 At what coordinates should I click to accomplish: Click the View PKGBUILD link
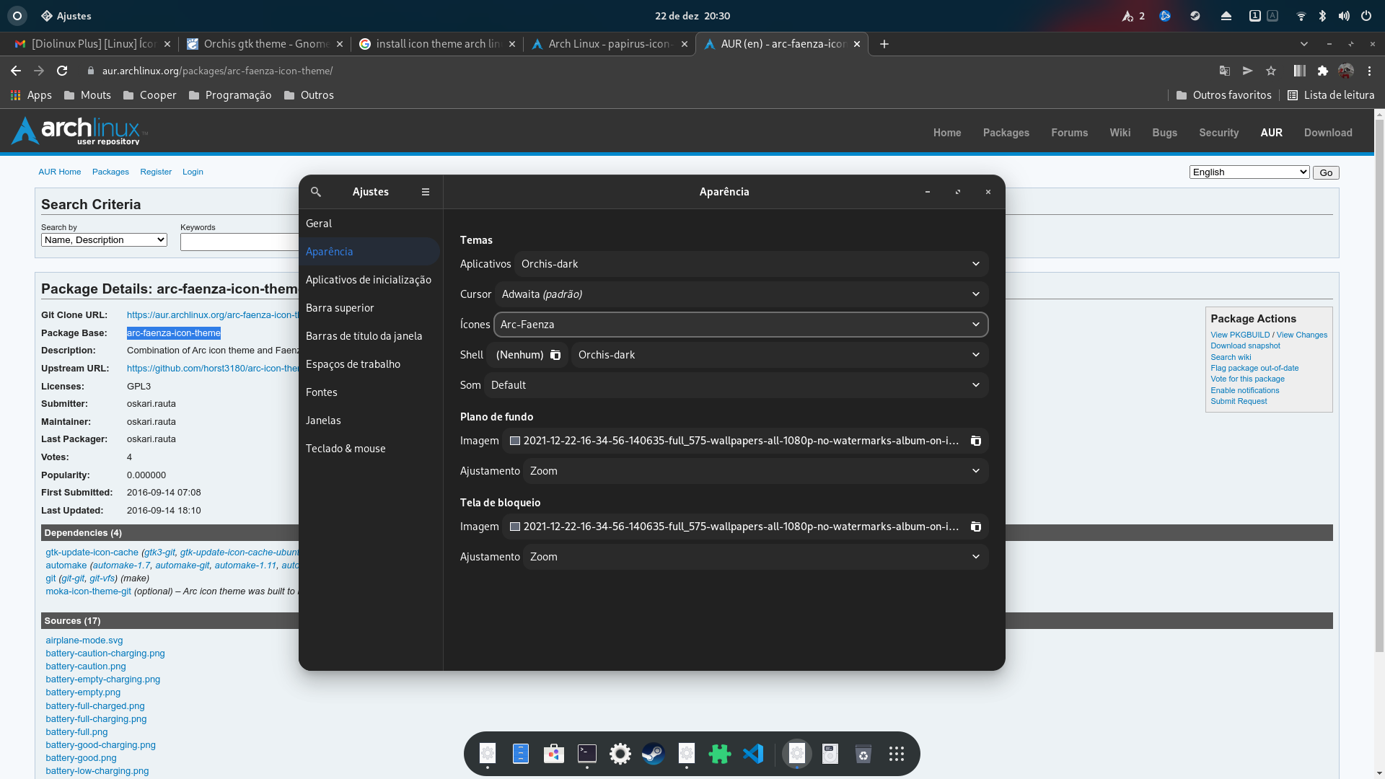coord(1239,335)
